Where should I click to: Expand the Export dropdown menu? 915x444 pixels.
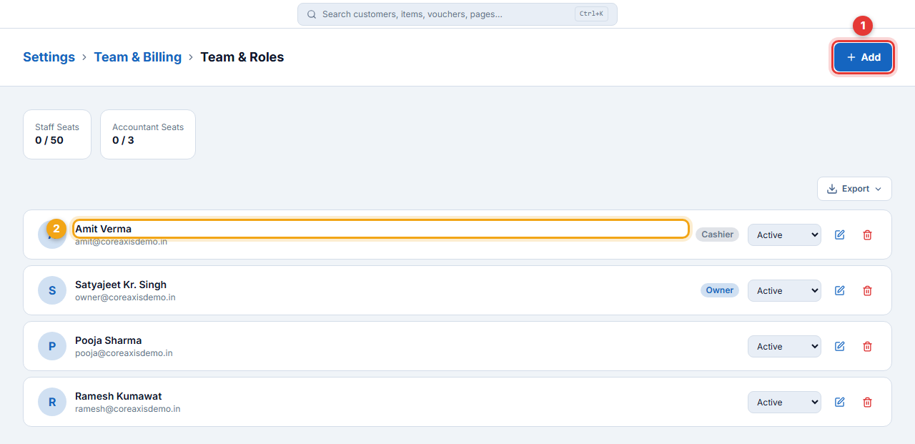[x=854, y=189]
